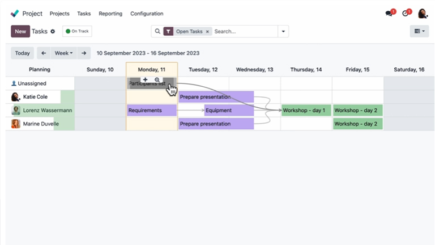The width and height of the screenshot is (435, 245).
Task: Click the Project app logo icon
Action: [15, 13]
